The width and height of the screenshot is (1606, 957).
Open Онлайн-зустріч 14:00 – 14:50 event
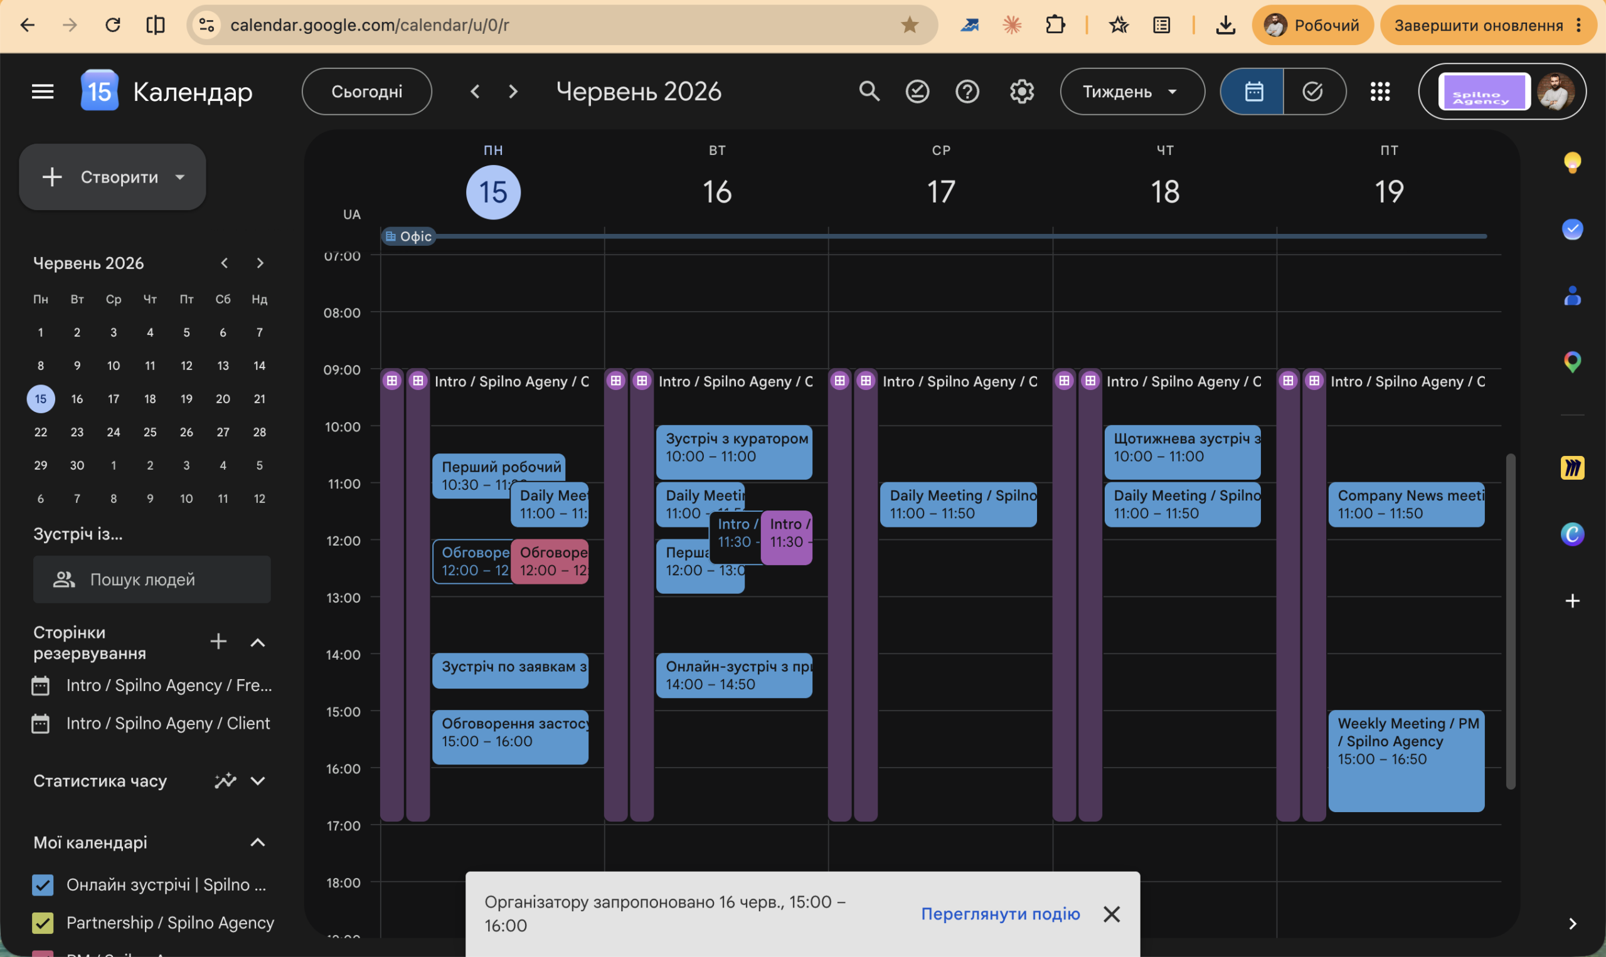pyautogui.click(x=734, y=675)
